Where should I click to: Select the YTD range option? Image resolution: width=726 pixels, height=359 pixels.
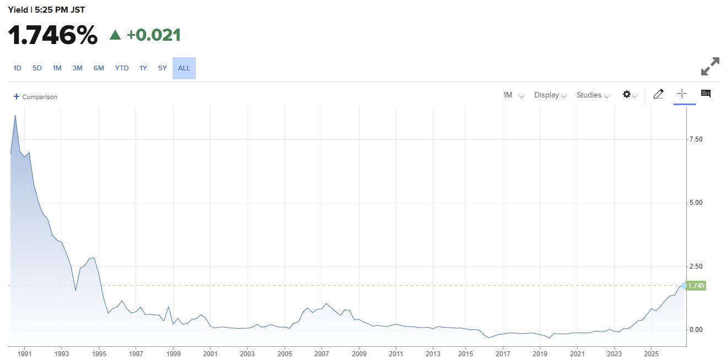tap(122, 68)
